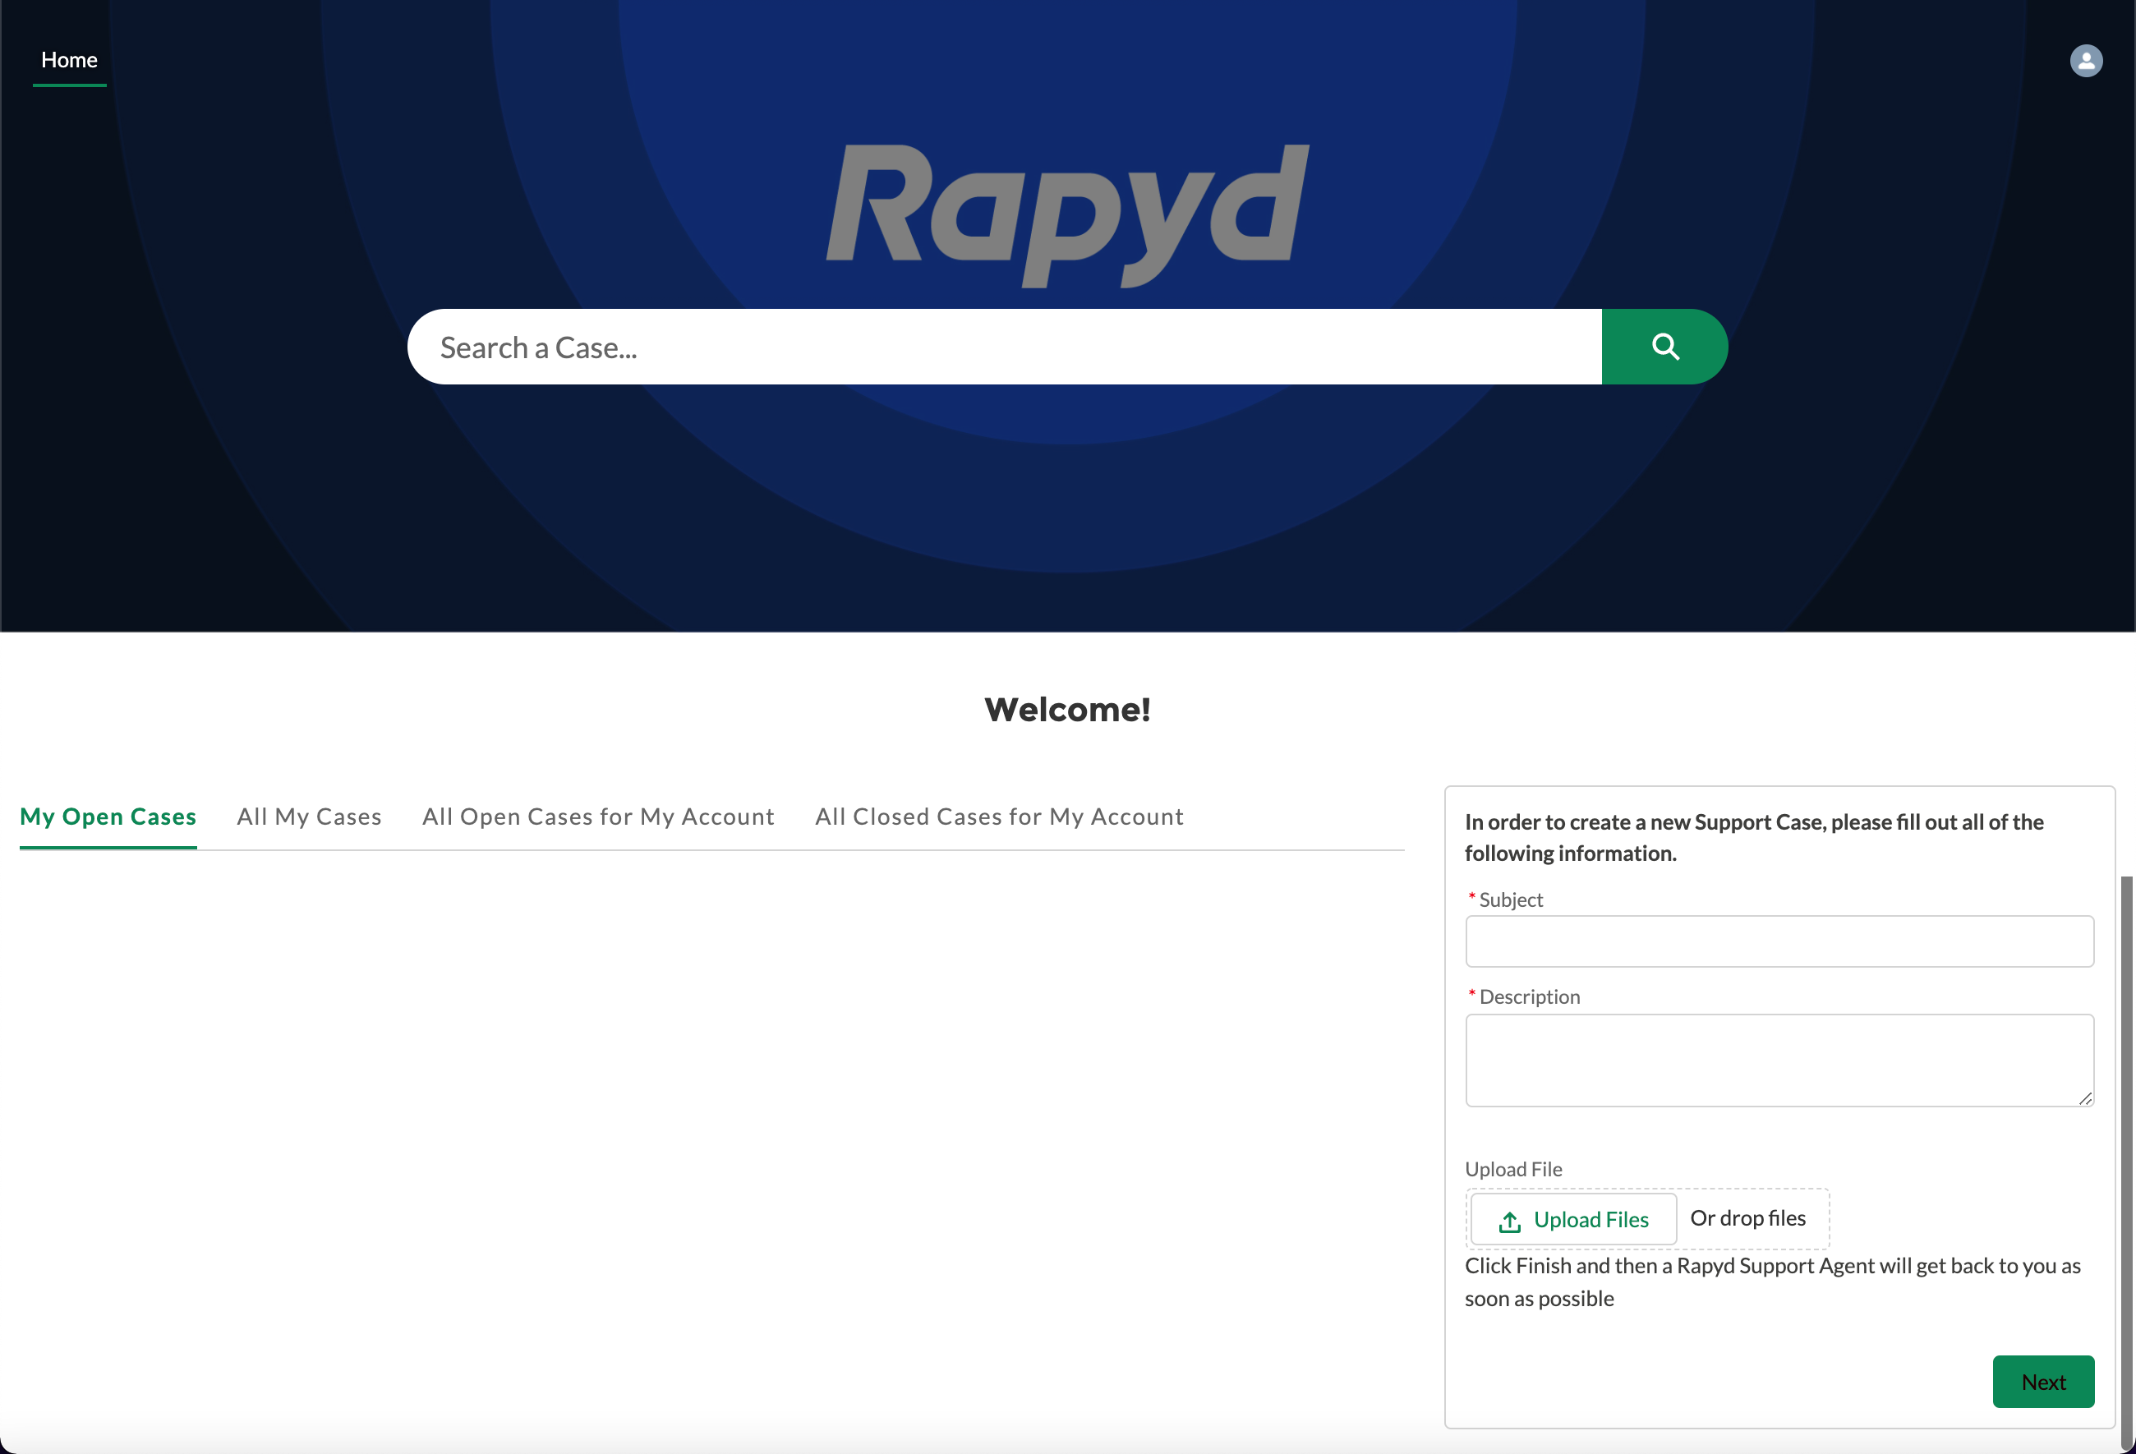Click the Subject field label
Viewport: 2136px width, 1454px height.
[x=1510, y=900]
